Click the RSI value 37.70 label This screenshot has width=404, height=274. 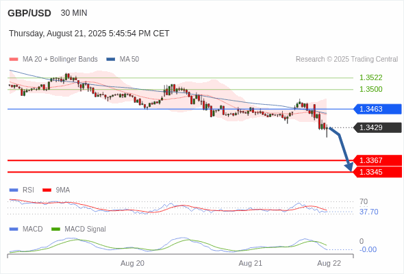click(x=368, y=212)
